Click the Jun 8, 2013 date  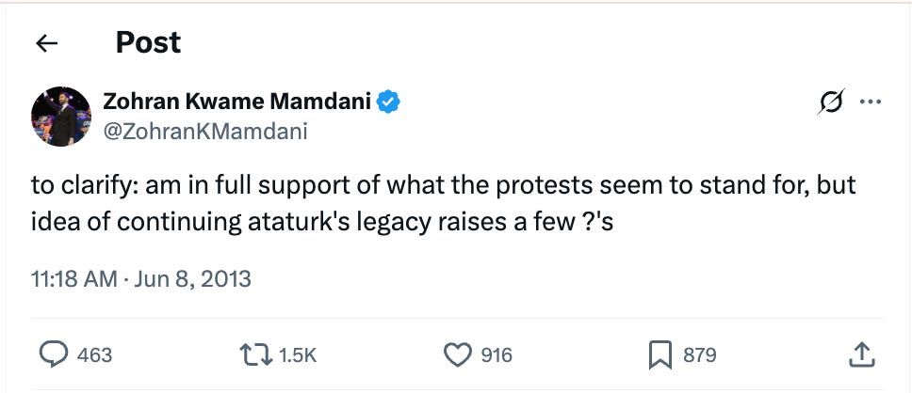192,279
